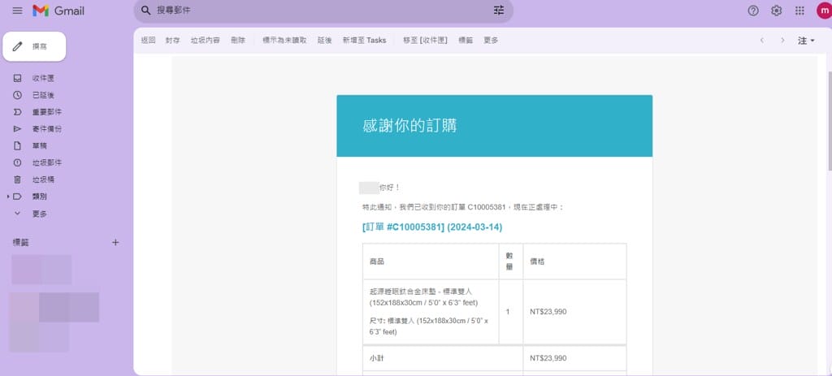This screenshot has width=832, height=376.
Task: Open the 垃圾郵件 spam folder
Action: tap(46, 162)
